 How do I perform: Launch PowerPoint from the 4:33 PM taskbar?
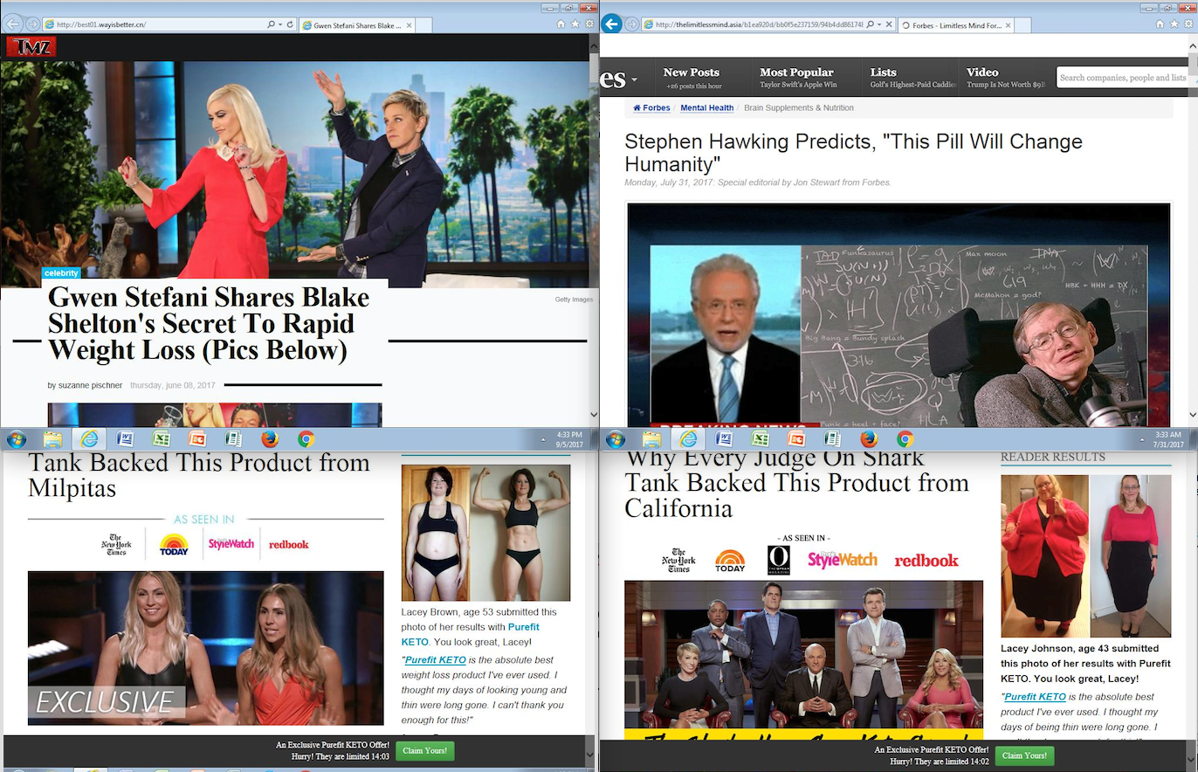[x=197, y=439]
